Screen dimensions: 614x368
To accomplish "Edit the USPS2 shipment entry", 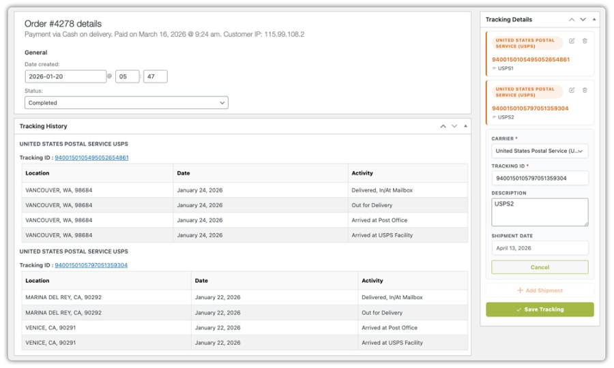I will click(x=572, y=90).
